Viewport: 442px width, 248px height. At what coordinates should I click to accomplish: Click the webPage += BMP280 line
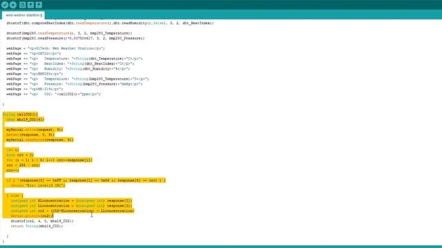(35, 74)
